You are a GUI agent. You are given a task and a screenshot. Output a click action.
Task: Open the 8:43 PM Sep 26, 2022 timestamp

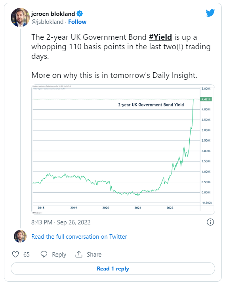61,222
